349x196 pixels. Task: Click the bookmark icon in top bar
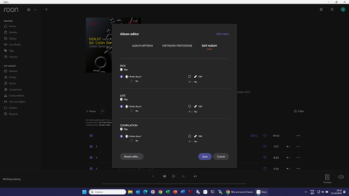point(321,10)
